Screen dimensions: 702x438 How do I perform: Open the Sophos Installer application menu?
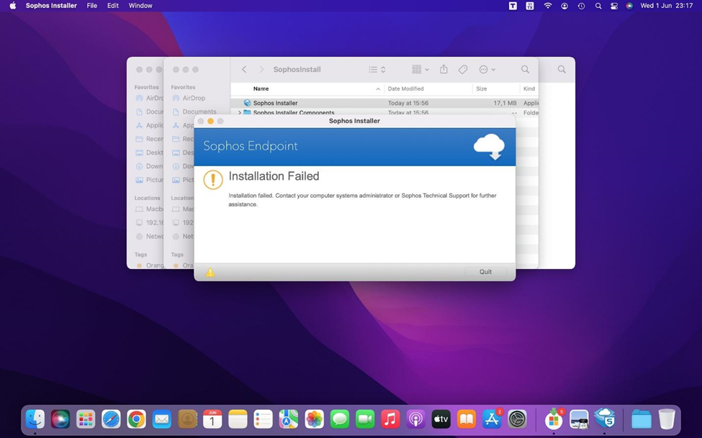[x=52, y=6]
